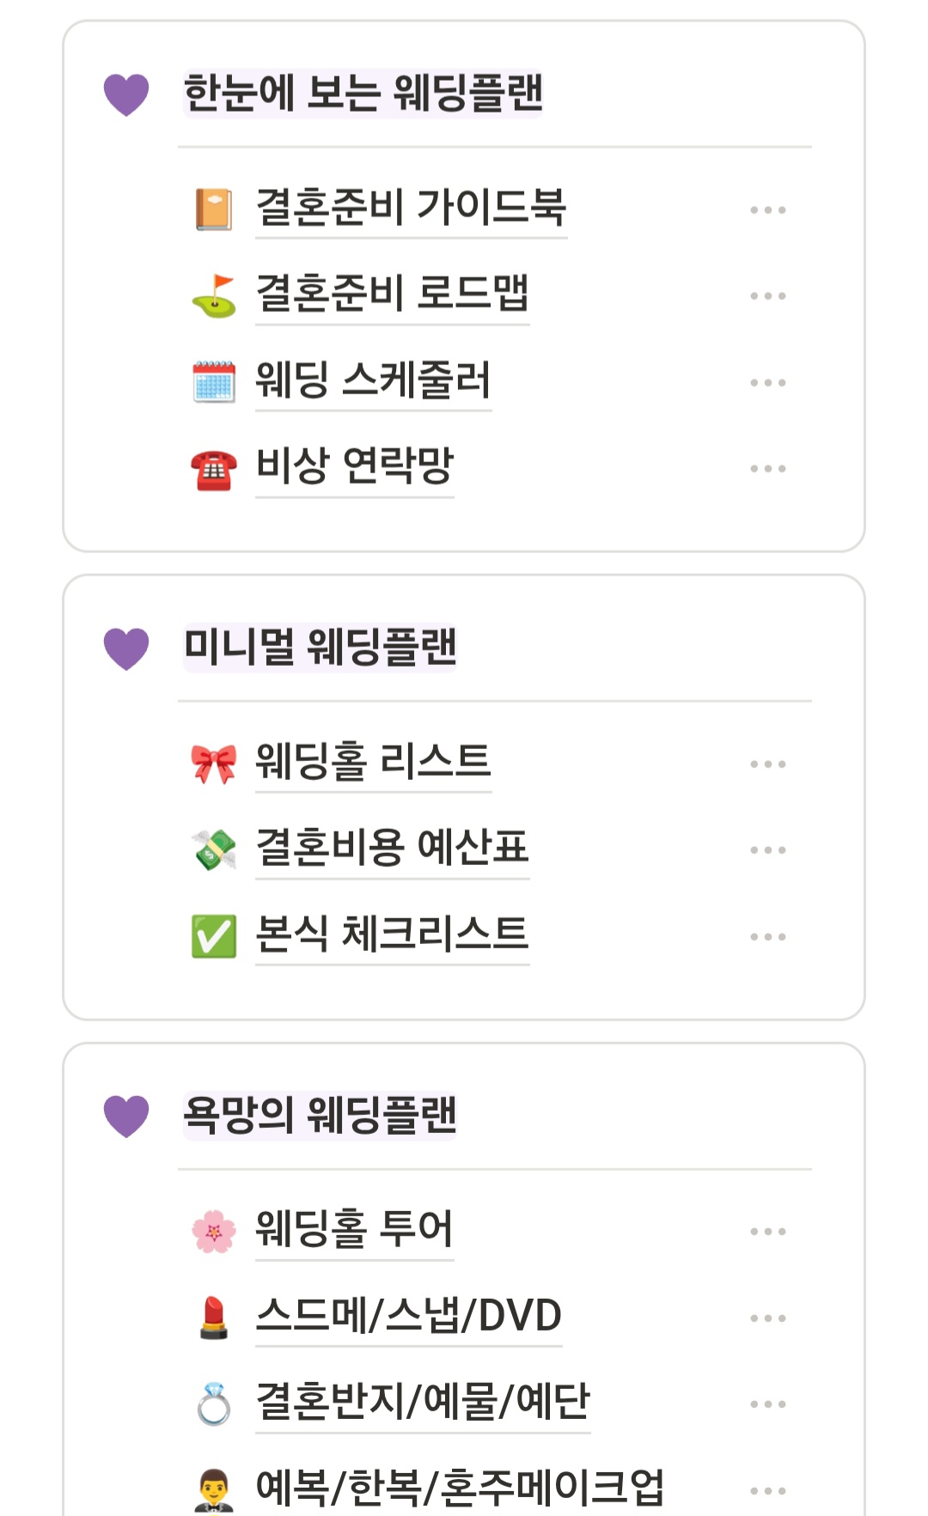Open the 예복/한복/혼주메이크업 page link

pyautogui.click(x=460, y=1488)
